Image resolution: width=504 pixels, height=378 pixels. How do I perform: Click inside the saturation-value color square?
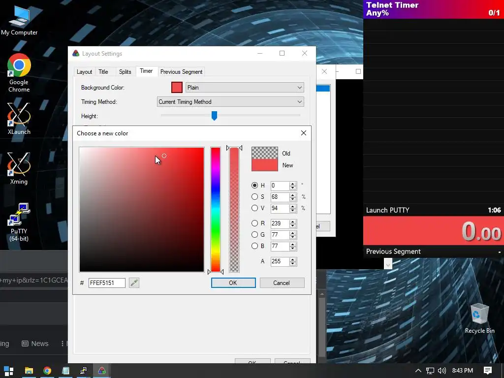click(x=141, y=210)
